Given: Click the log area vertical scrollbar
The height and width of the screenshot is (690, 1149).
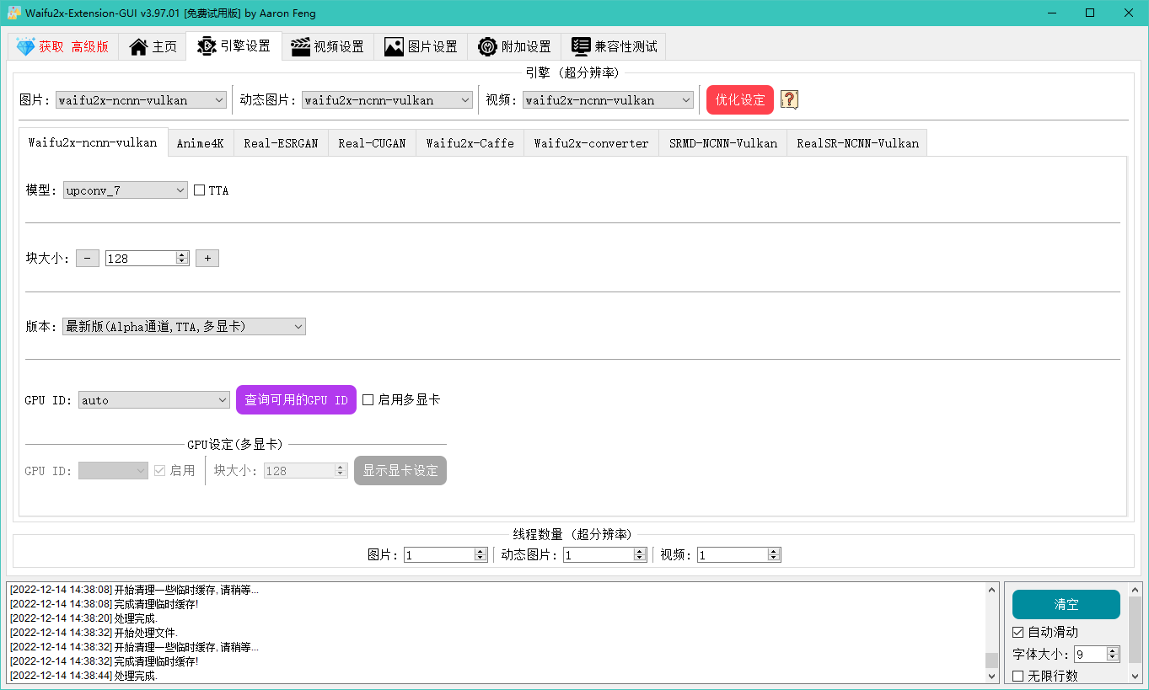Looking at the screenshot, I should (992, 633).
